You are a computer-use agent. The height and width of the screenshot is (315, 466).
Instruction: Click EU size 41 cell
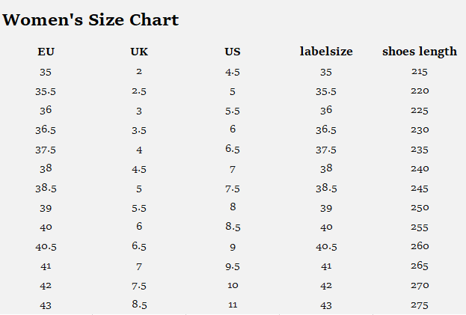(46, 266)
